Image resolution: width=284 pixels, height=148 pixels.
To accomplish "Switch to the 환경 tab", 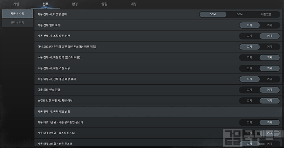I will pyautogui.click(x=75, y=4).
